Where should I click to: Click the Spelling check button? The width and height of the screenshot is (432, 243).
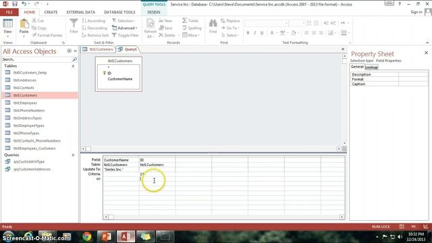pos(192,28)
